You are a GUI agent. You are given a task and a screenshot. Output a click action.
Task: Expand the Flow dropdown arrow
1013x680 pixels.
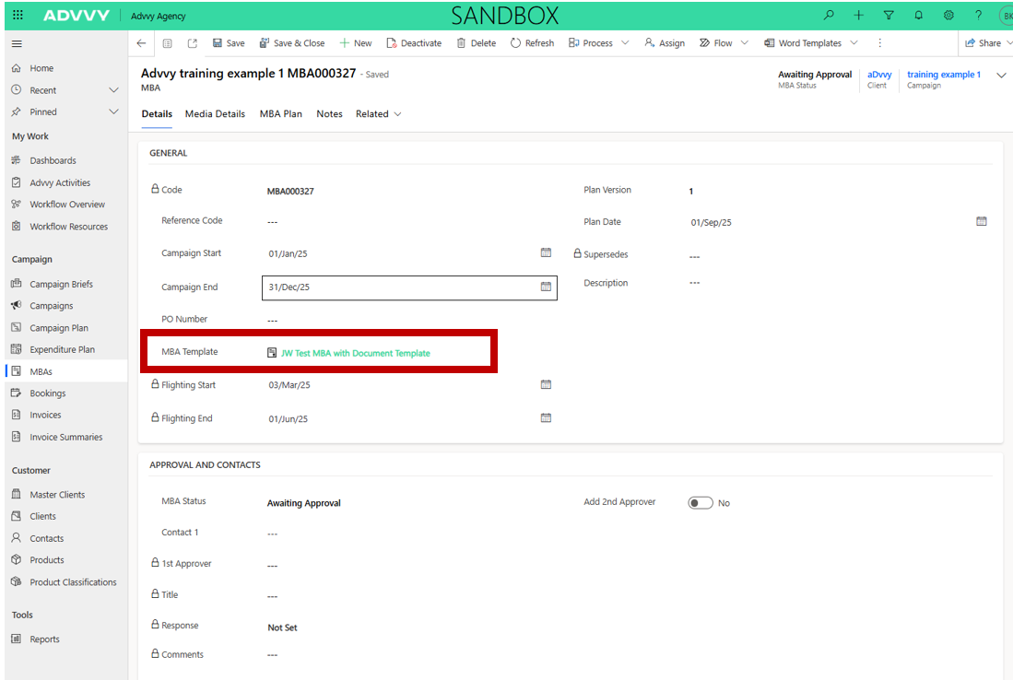pyautogui.click(x=744, y=43)
